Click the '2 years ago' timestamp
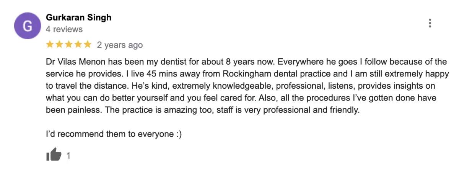The width and height of the screenshot is (459, 172). (120, 45)
